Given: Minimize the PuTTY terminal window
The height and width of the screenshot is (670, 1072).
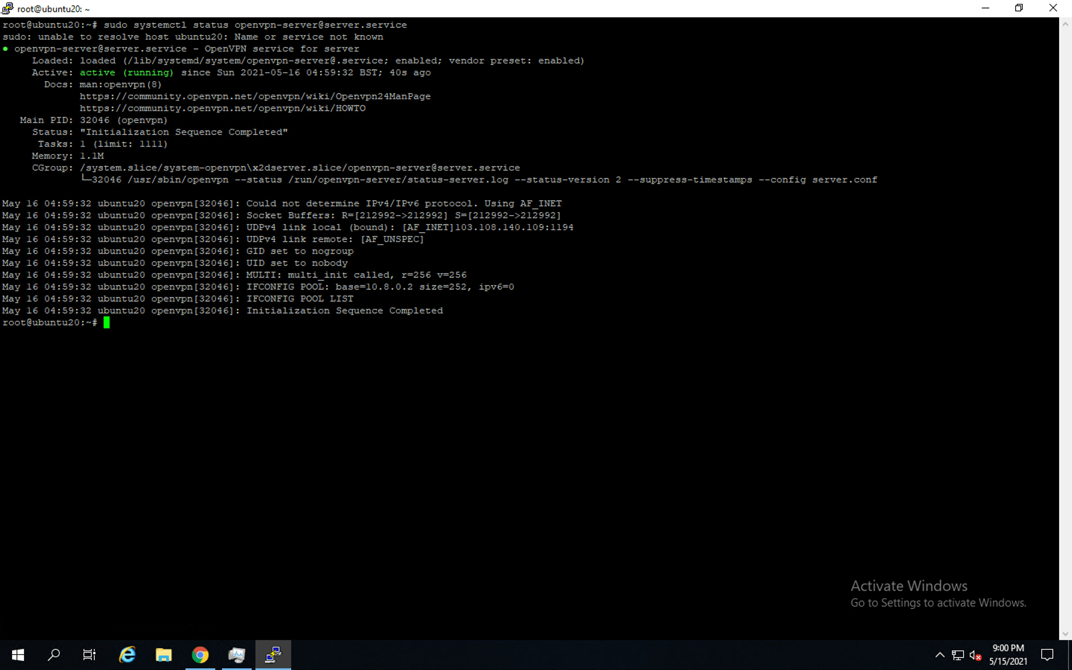Looking at the screenshot, I should (986, 9).
